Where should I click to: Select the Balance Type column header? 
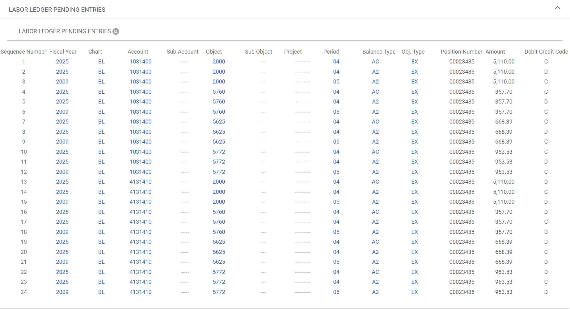[x=379, y=52]
